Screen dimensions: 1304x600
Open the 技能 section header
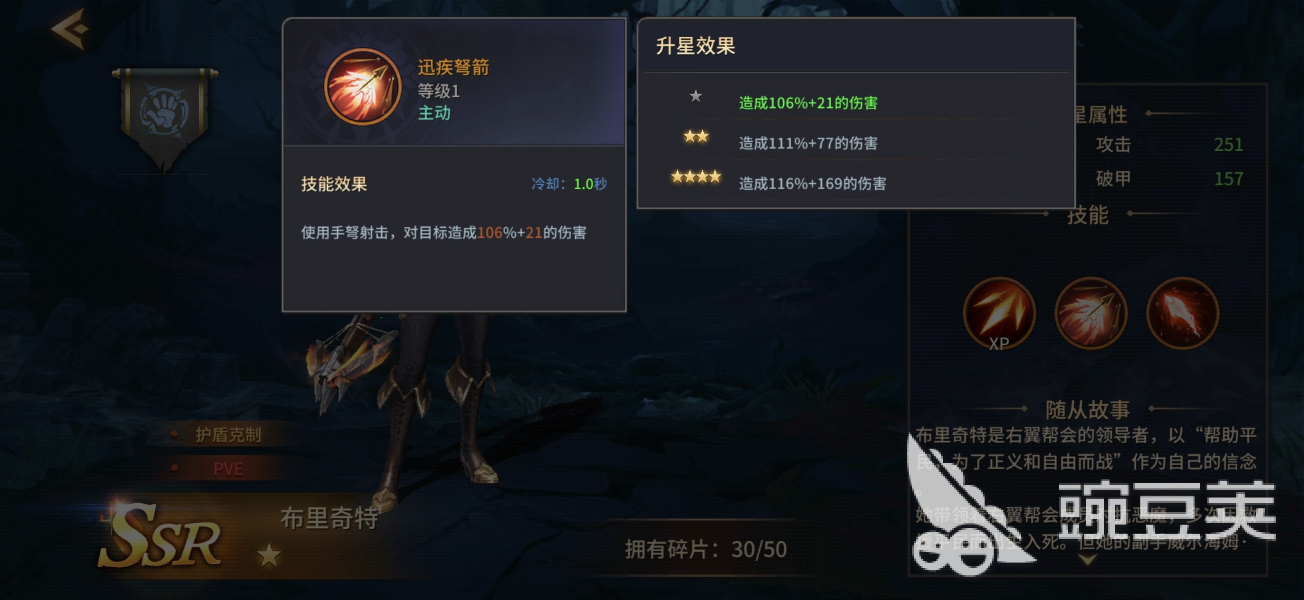coord(1088,214)
